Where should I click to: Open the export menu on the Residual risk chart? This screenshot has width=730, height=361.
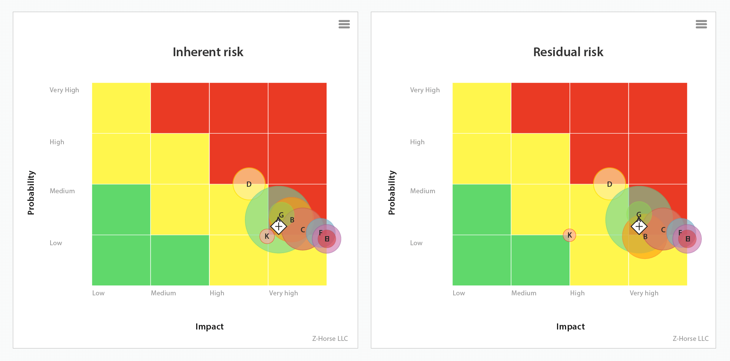click(x=701, y=24)
